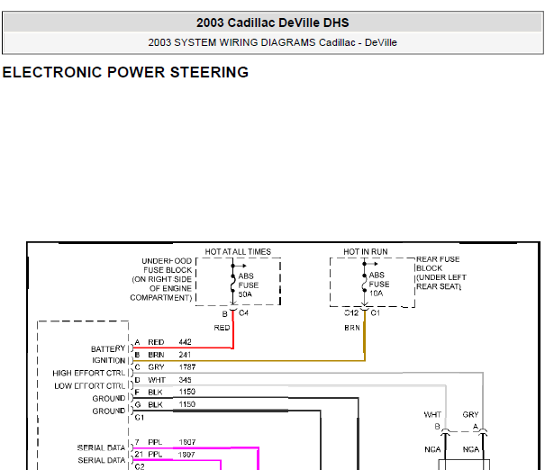This screenshot has width=545, height=470.
Task: Click circuit number 1787
Action: [x=187, y=367]
